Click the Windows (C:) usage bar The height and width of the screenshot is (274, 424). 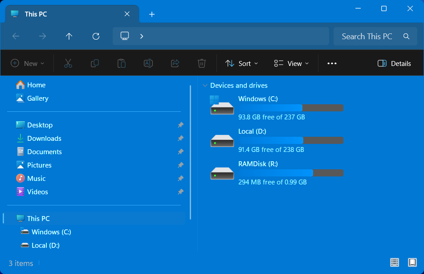pos(291,108)
